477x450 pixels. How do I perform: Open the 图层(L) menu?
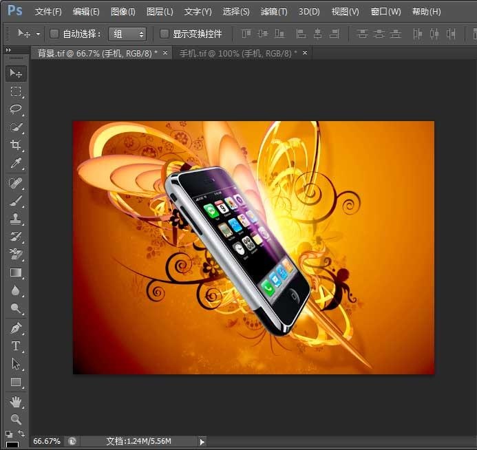tap(160, 12)
